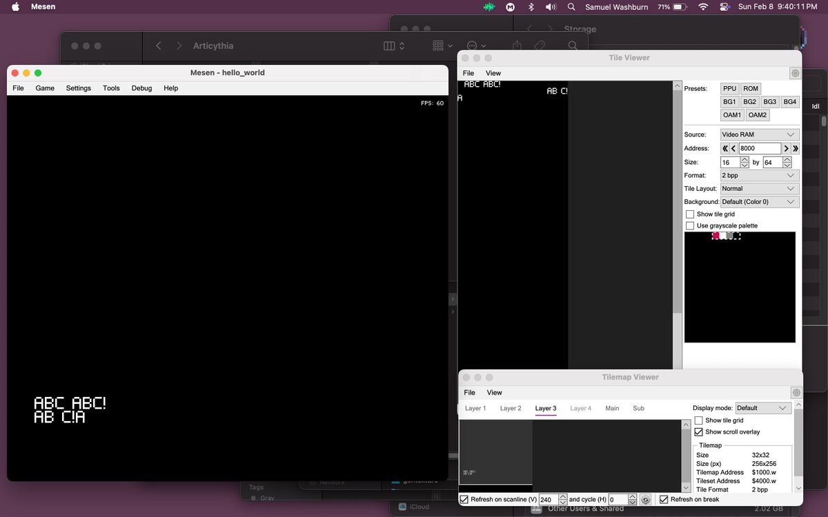Image resolution: width=828 pixels, height=517 pixels.
Task: Click the green audio waveform menu bar icon
Action: tap(489, 7)
